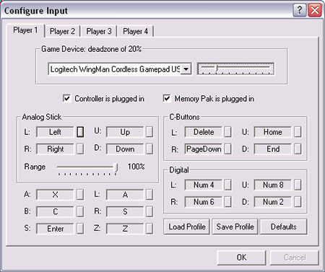Click the deadzone slider thumb
This screenshot has height=272, width=325.
tap(217, 68)
